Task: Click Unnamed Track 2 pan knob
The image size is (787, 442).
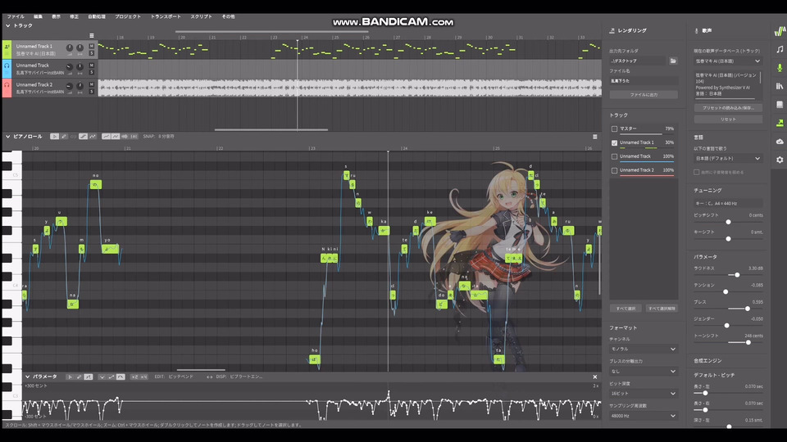Action: pos(80,86)
